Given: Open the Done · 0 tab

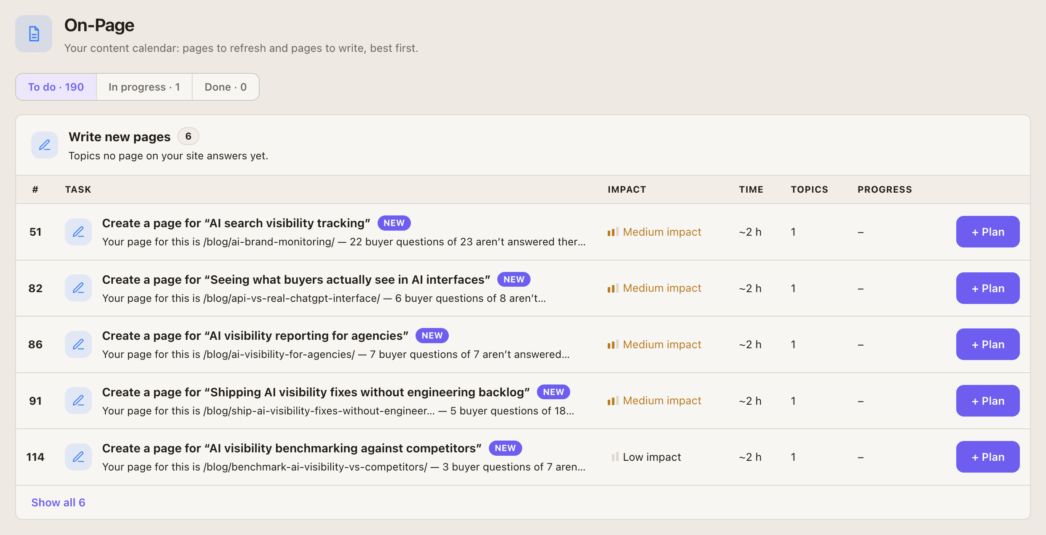Looking at the screenshot, I should [225, 87].
